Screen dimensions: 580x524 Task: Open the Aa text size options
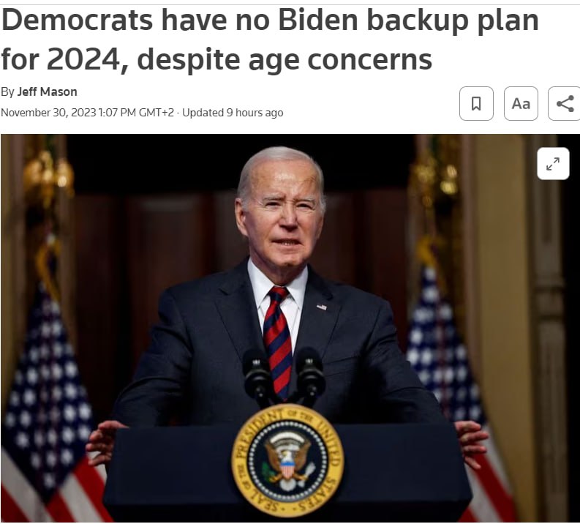[x=521, y=104]
